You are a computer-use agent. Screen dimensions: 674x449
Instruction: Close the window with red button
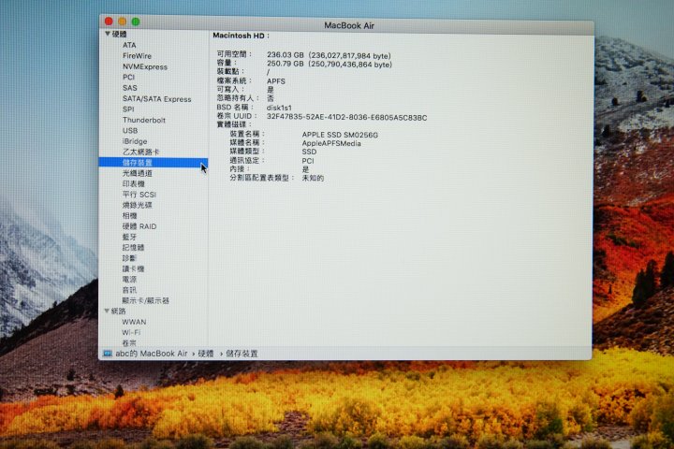click(109, 22)
